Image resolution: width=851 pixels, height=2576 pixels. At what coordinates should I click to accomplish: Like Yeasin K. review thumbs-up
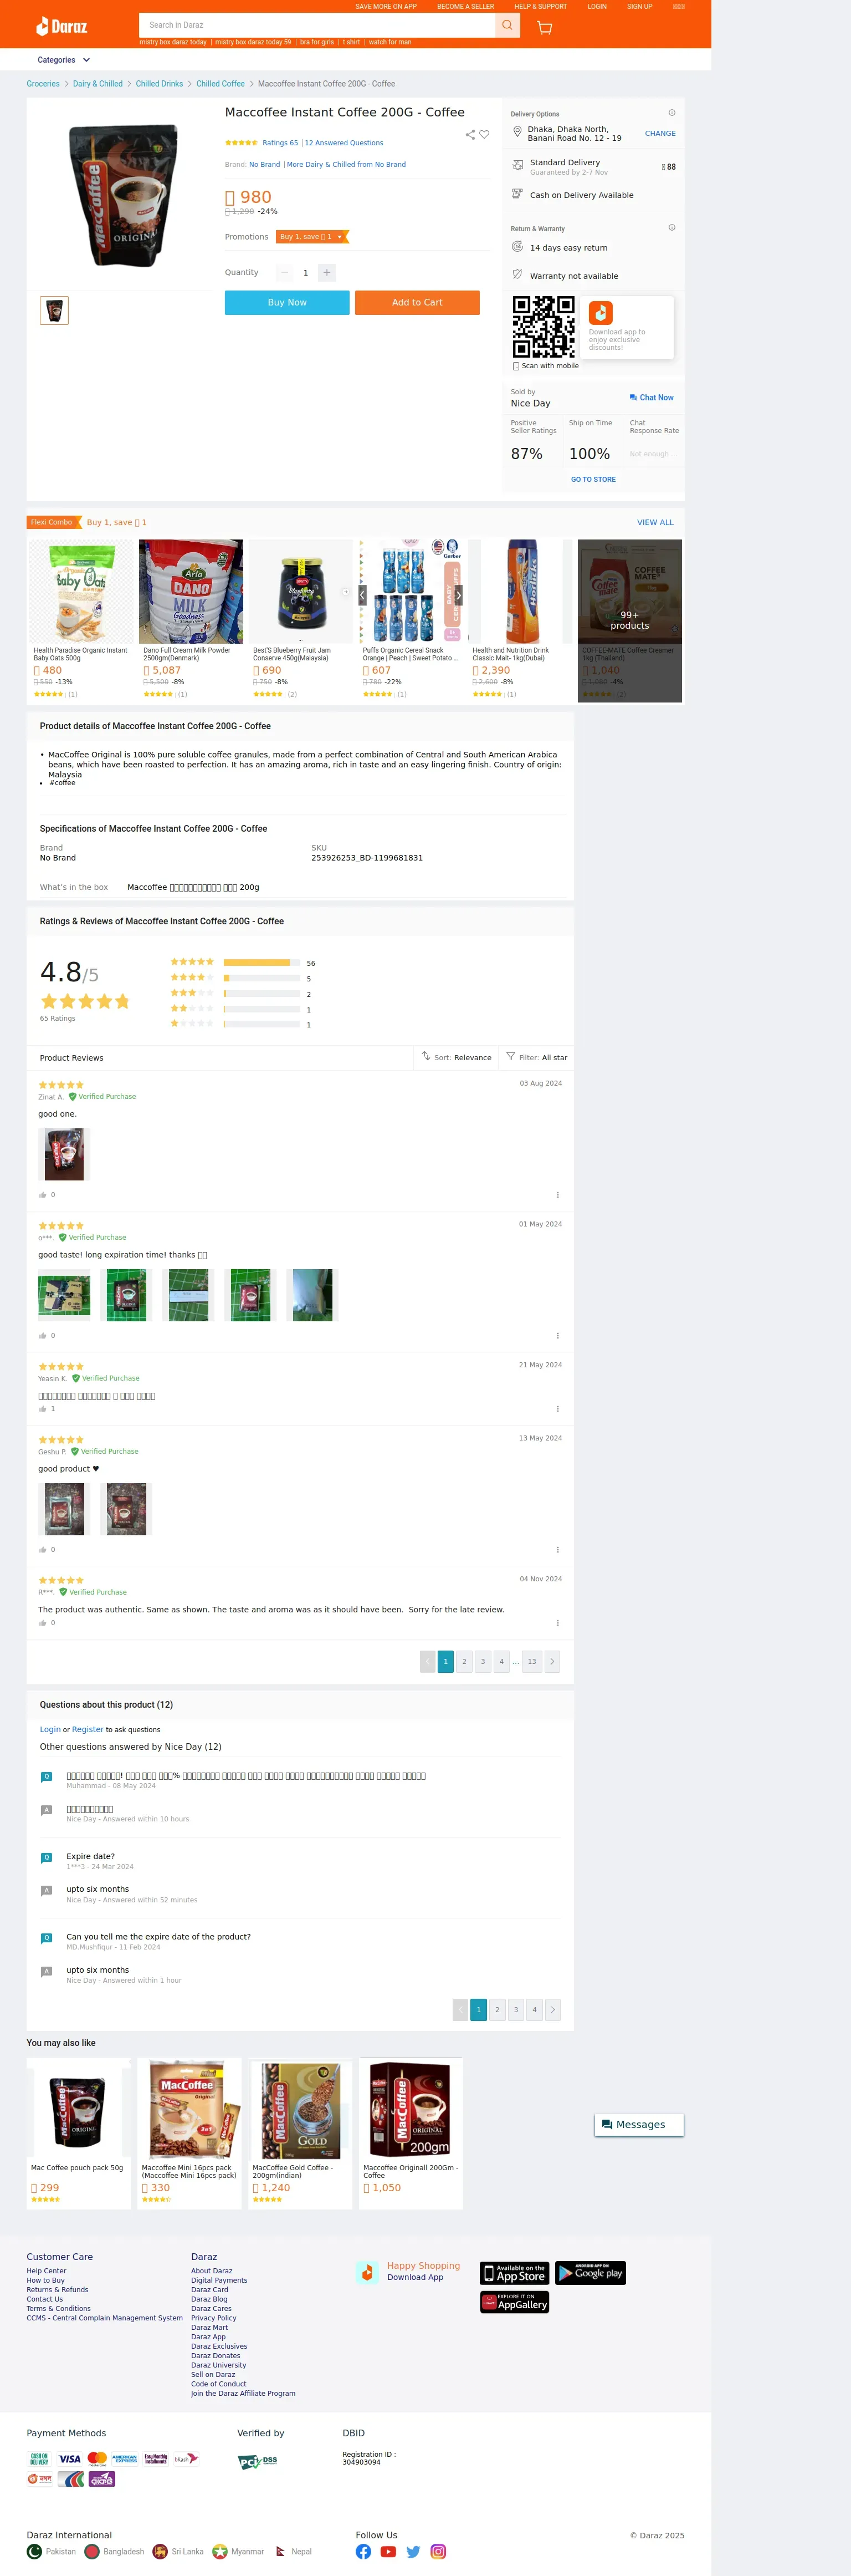pyautogui.click(x=43, y=1409)
